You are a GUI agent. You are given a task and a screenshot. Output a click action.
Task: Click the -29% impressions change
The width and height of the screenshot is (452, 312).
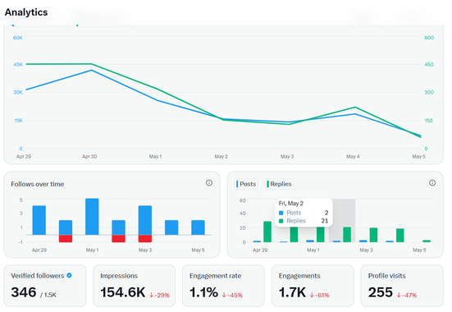pos(159,295)
